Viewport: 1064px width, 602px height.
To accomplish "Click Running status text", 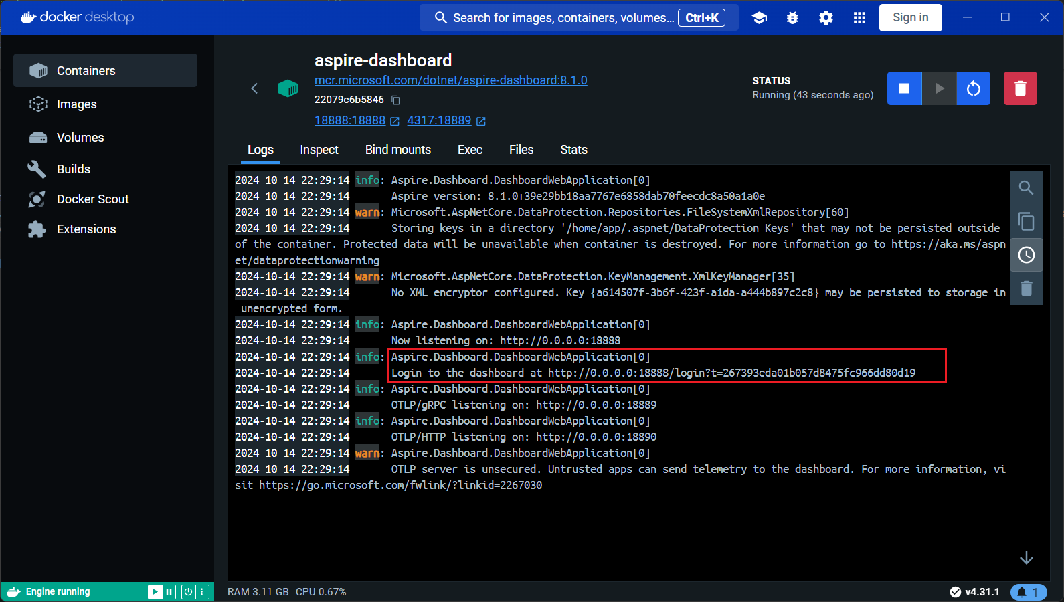I will 813,95.
